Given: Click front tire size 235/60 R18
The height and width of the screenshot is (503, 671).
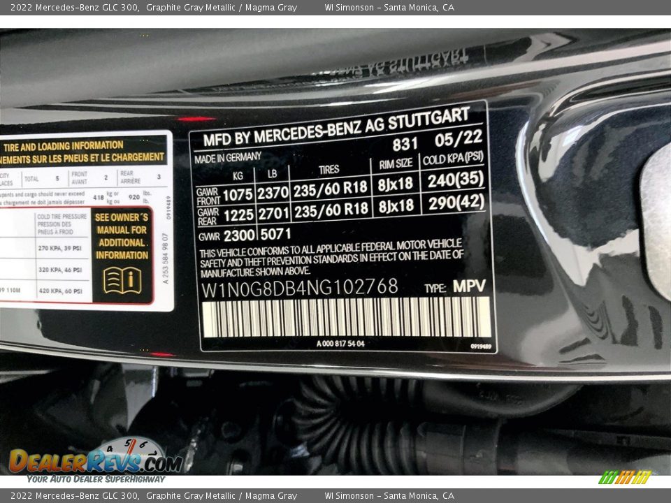Looking at the screenshot, I should tap(330, 189).
